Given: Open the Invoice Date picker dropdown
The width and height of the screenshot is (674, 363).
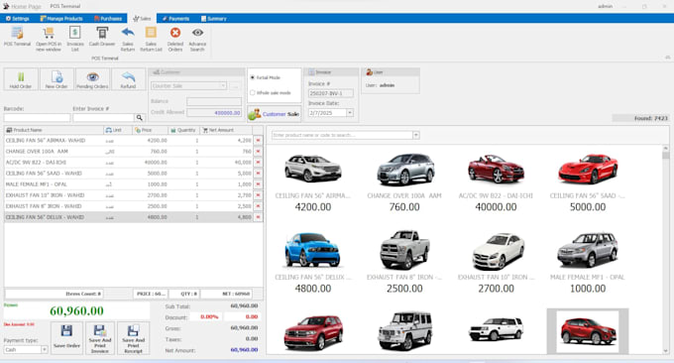Looking at the screenshot, I should (350, 113).
